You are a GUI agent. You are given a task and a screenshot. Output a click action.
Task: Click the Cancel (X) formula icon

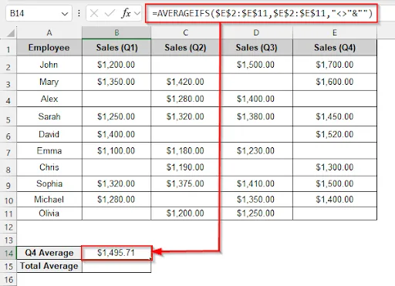94,13
